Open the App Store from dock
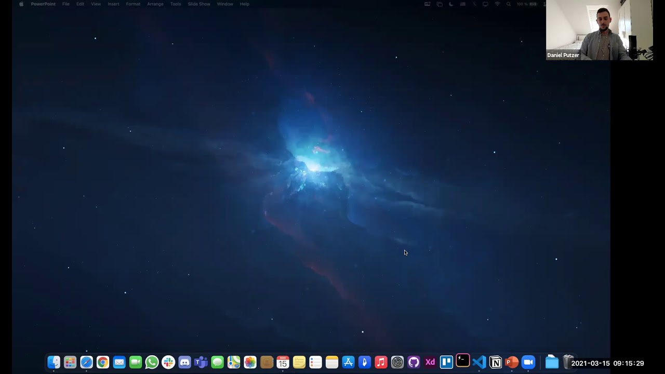665x374 pixels. (x=348, y=362)
